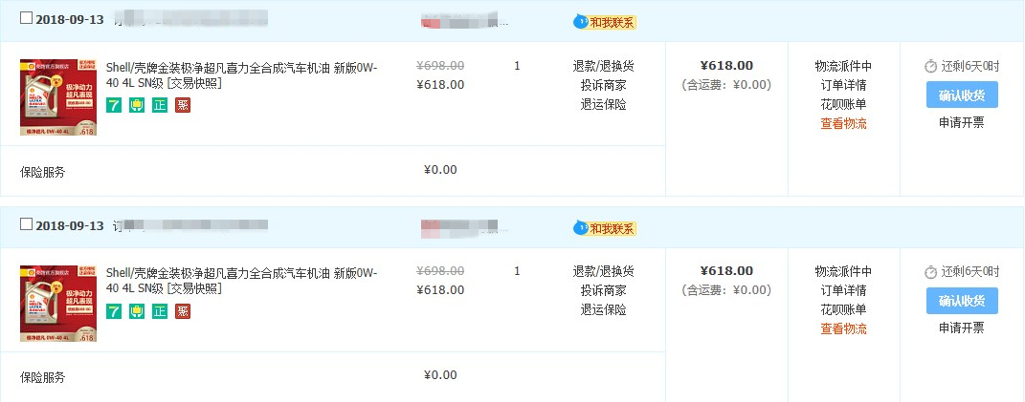Open 查看物流 for the first order

(843, 123)
